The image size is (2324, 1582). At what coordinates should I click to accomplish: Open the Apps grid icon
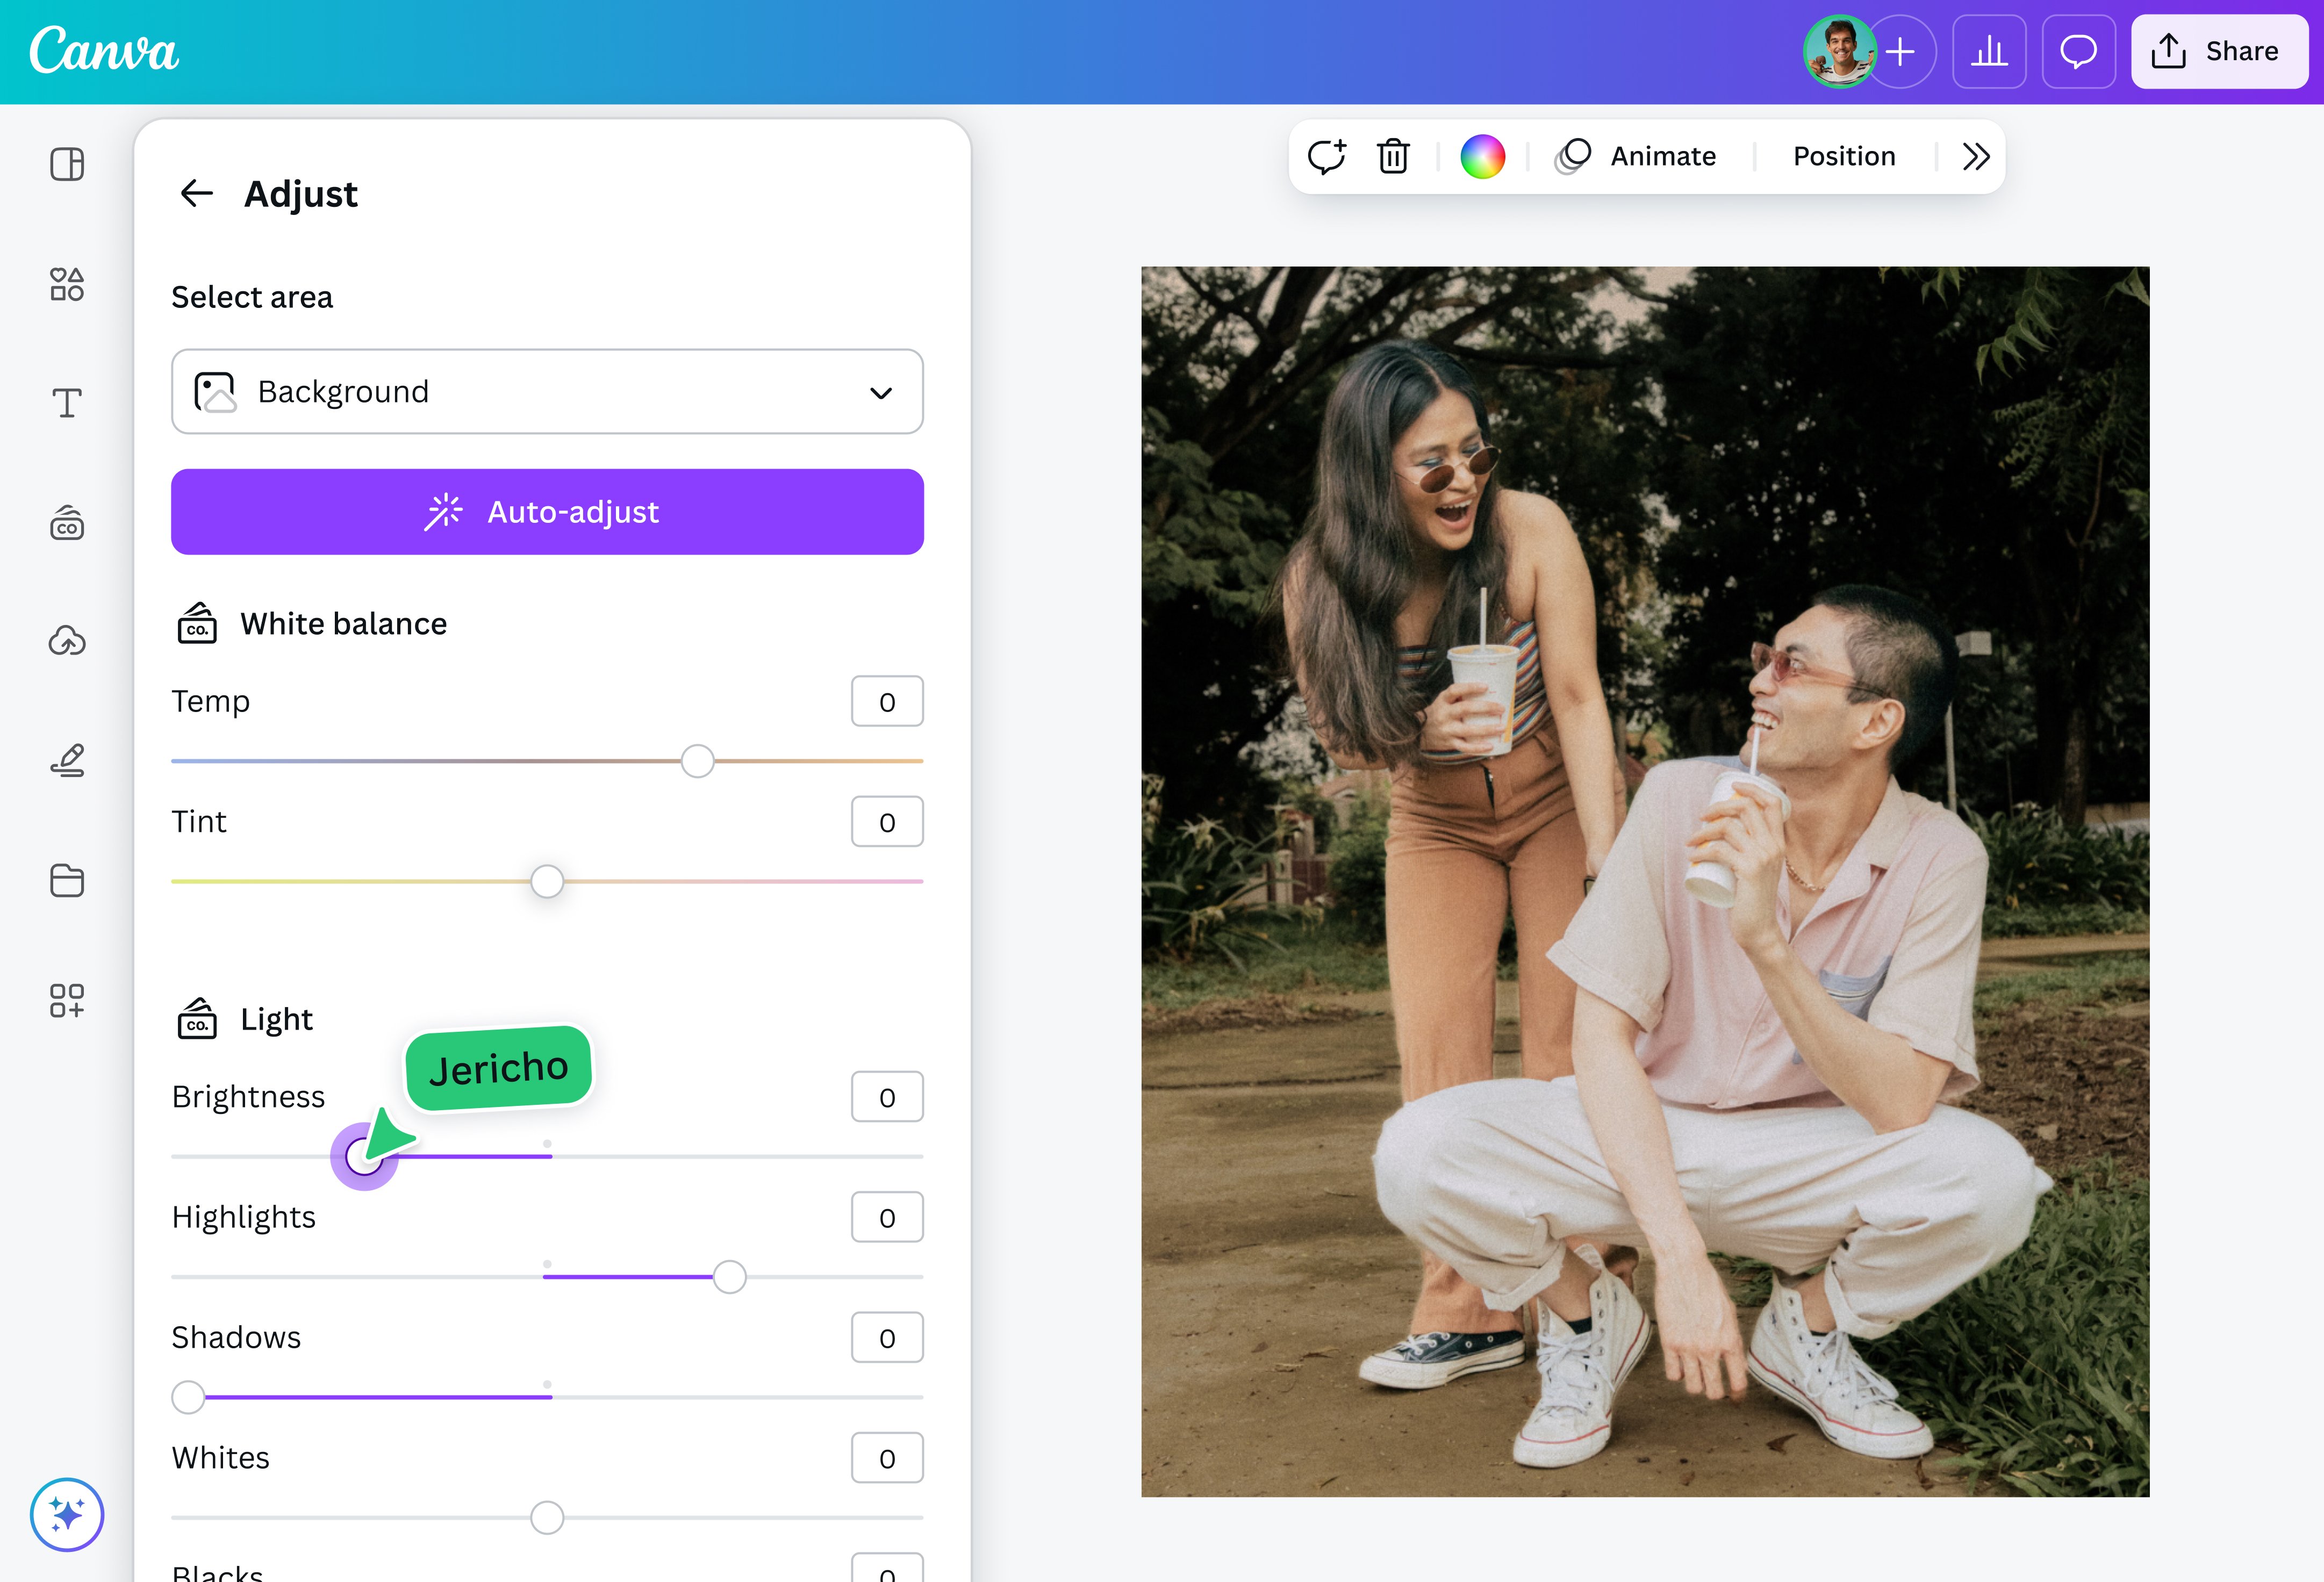click(67, 1000)
